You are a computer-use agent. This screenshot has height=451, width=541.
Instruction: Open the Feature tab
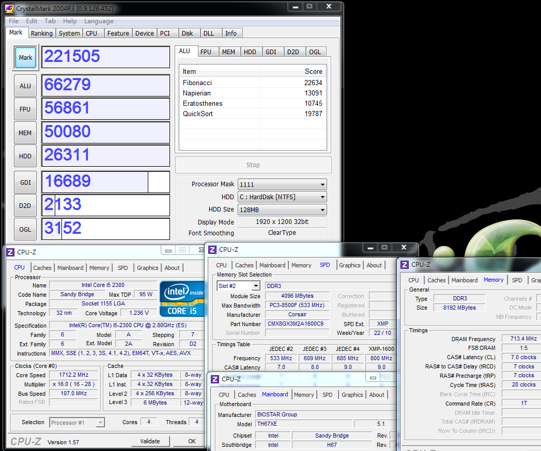118,34
